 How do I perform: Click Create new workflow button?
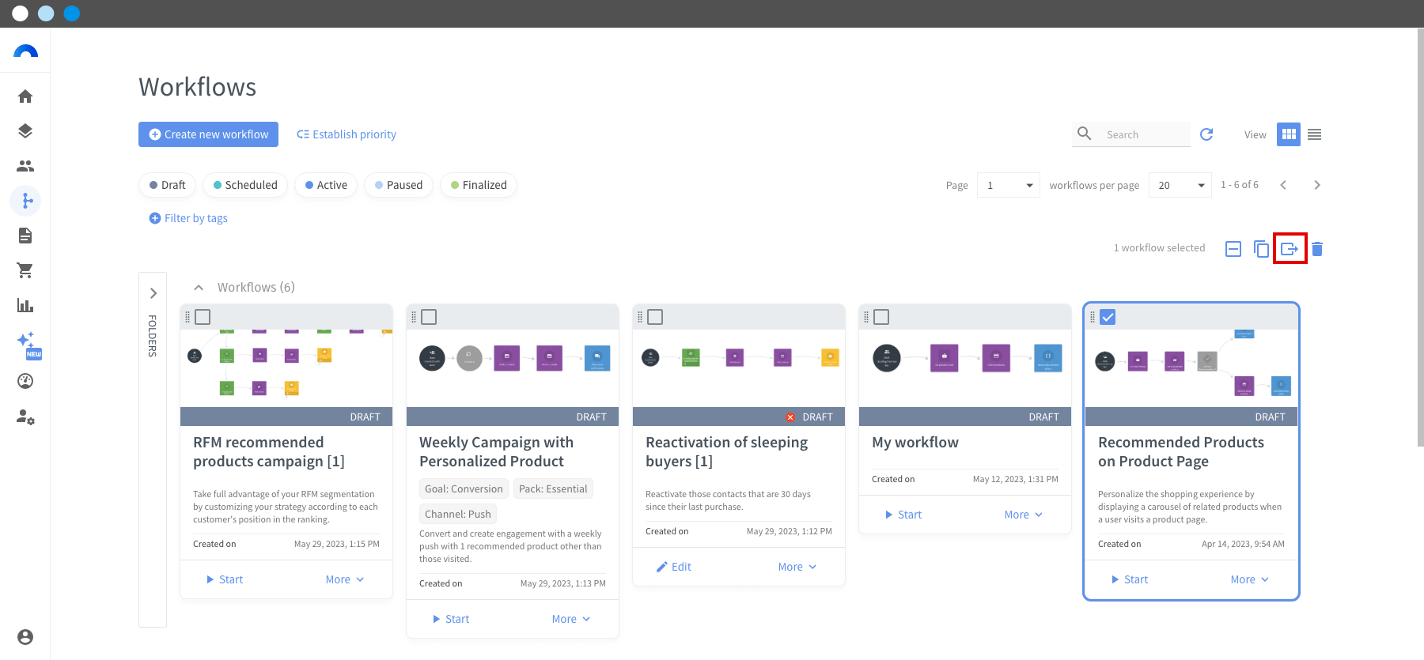tap(208, 134)
